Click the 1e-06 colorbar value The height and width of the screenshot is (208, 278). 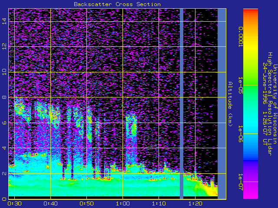click(240, 134)
